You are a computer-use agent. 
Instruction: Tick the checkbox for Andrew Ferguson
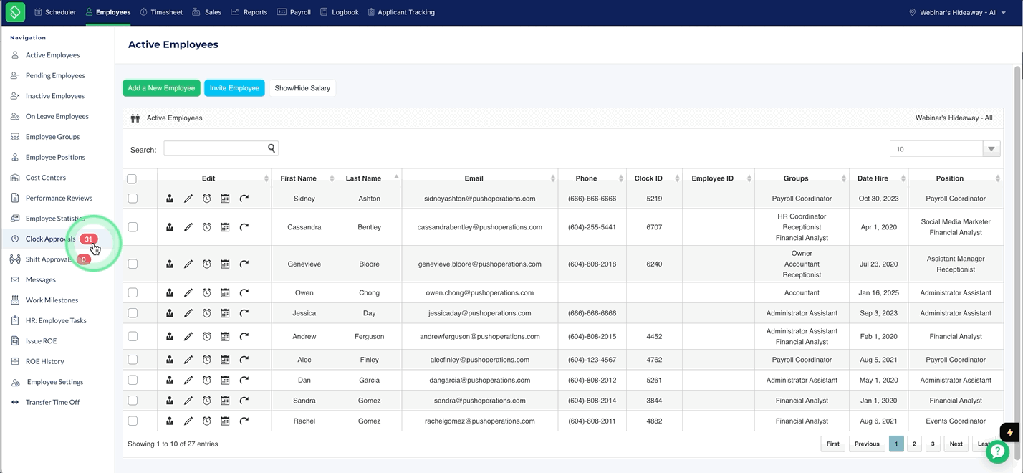133,337
